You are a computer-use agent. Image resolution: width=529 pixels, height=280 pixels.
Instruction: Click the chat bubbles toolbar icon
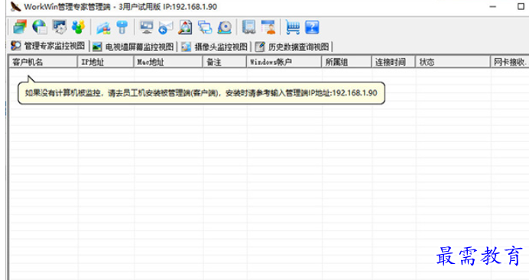point(205,27)
